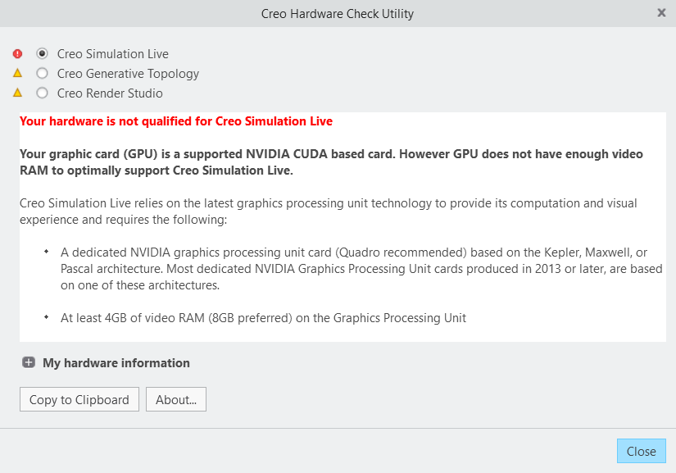The image size is (676, 473).
Task: Click the red error icon beside Simulation Live
Action: (17, 54)
